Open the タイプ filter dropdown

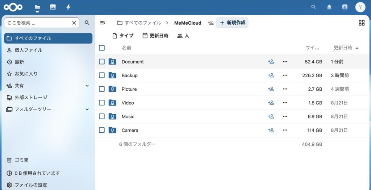pos(123,36)
